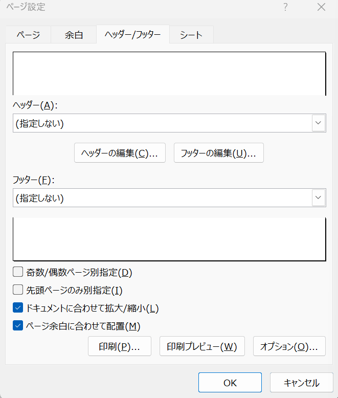The height and width of the screenshot is (398, 338).
Task: Open 印刷プレビュー
Action: click(202, 346)
